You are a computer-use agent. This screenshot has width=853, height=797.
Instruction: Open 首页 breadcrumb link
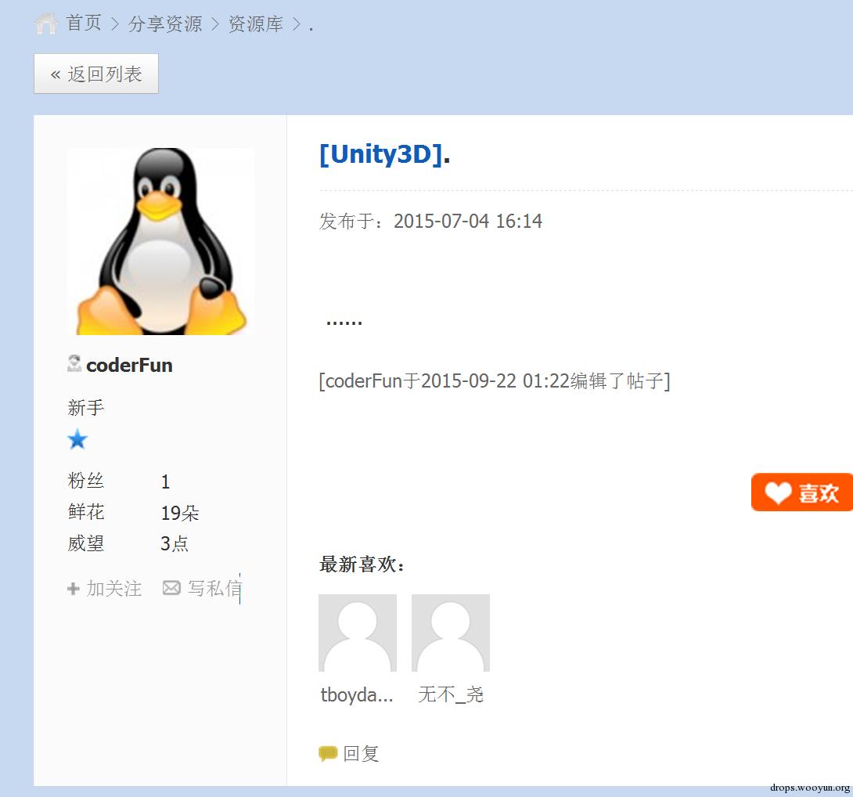tap(84, 23)
